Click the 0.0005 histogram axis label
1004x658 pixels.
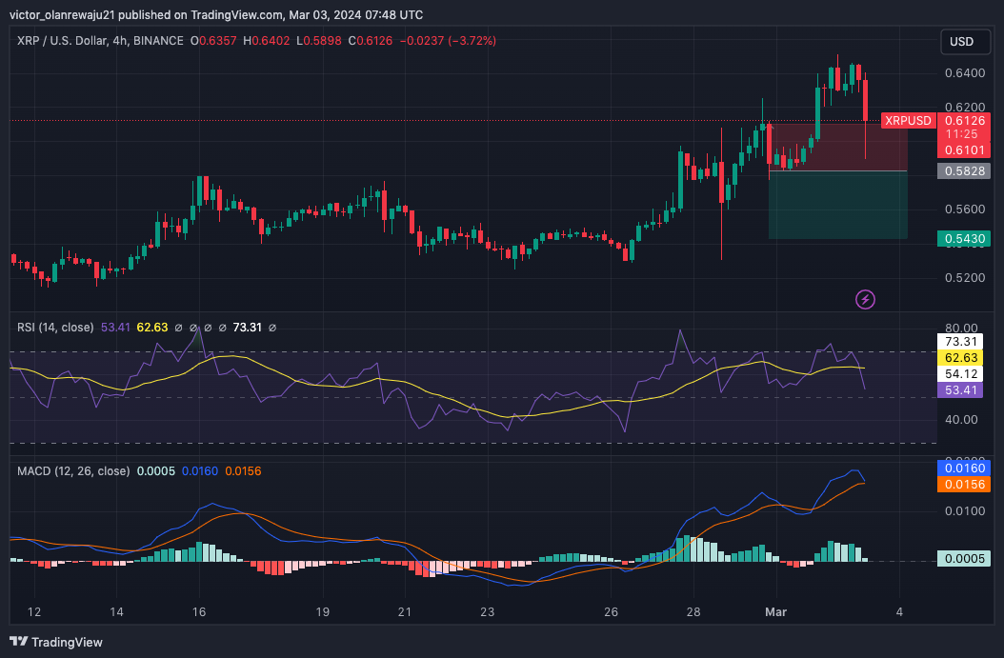[x=964, y=559]
